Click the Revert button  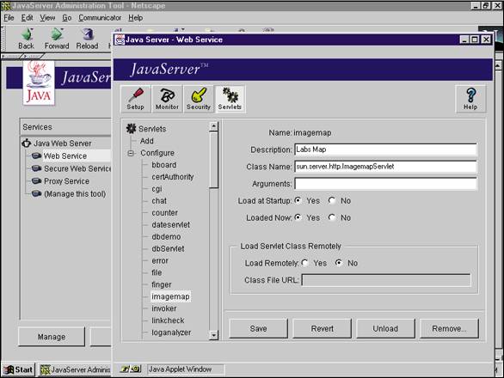tap(322, 328)
